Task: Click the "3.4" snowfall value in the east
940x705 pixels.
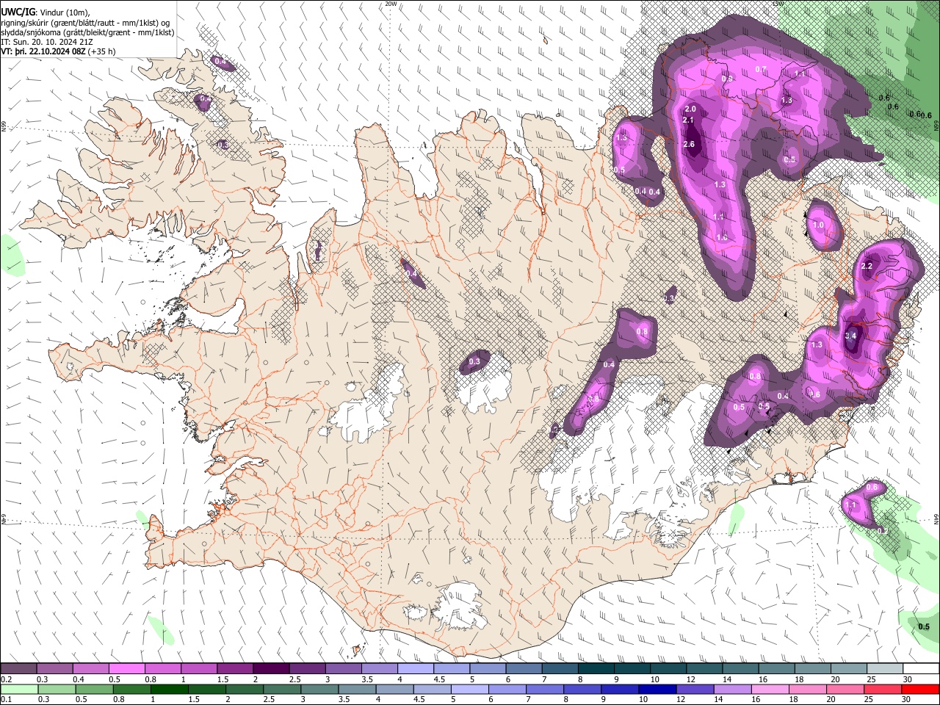Action: point(850,336)
